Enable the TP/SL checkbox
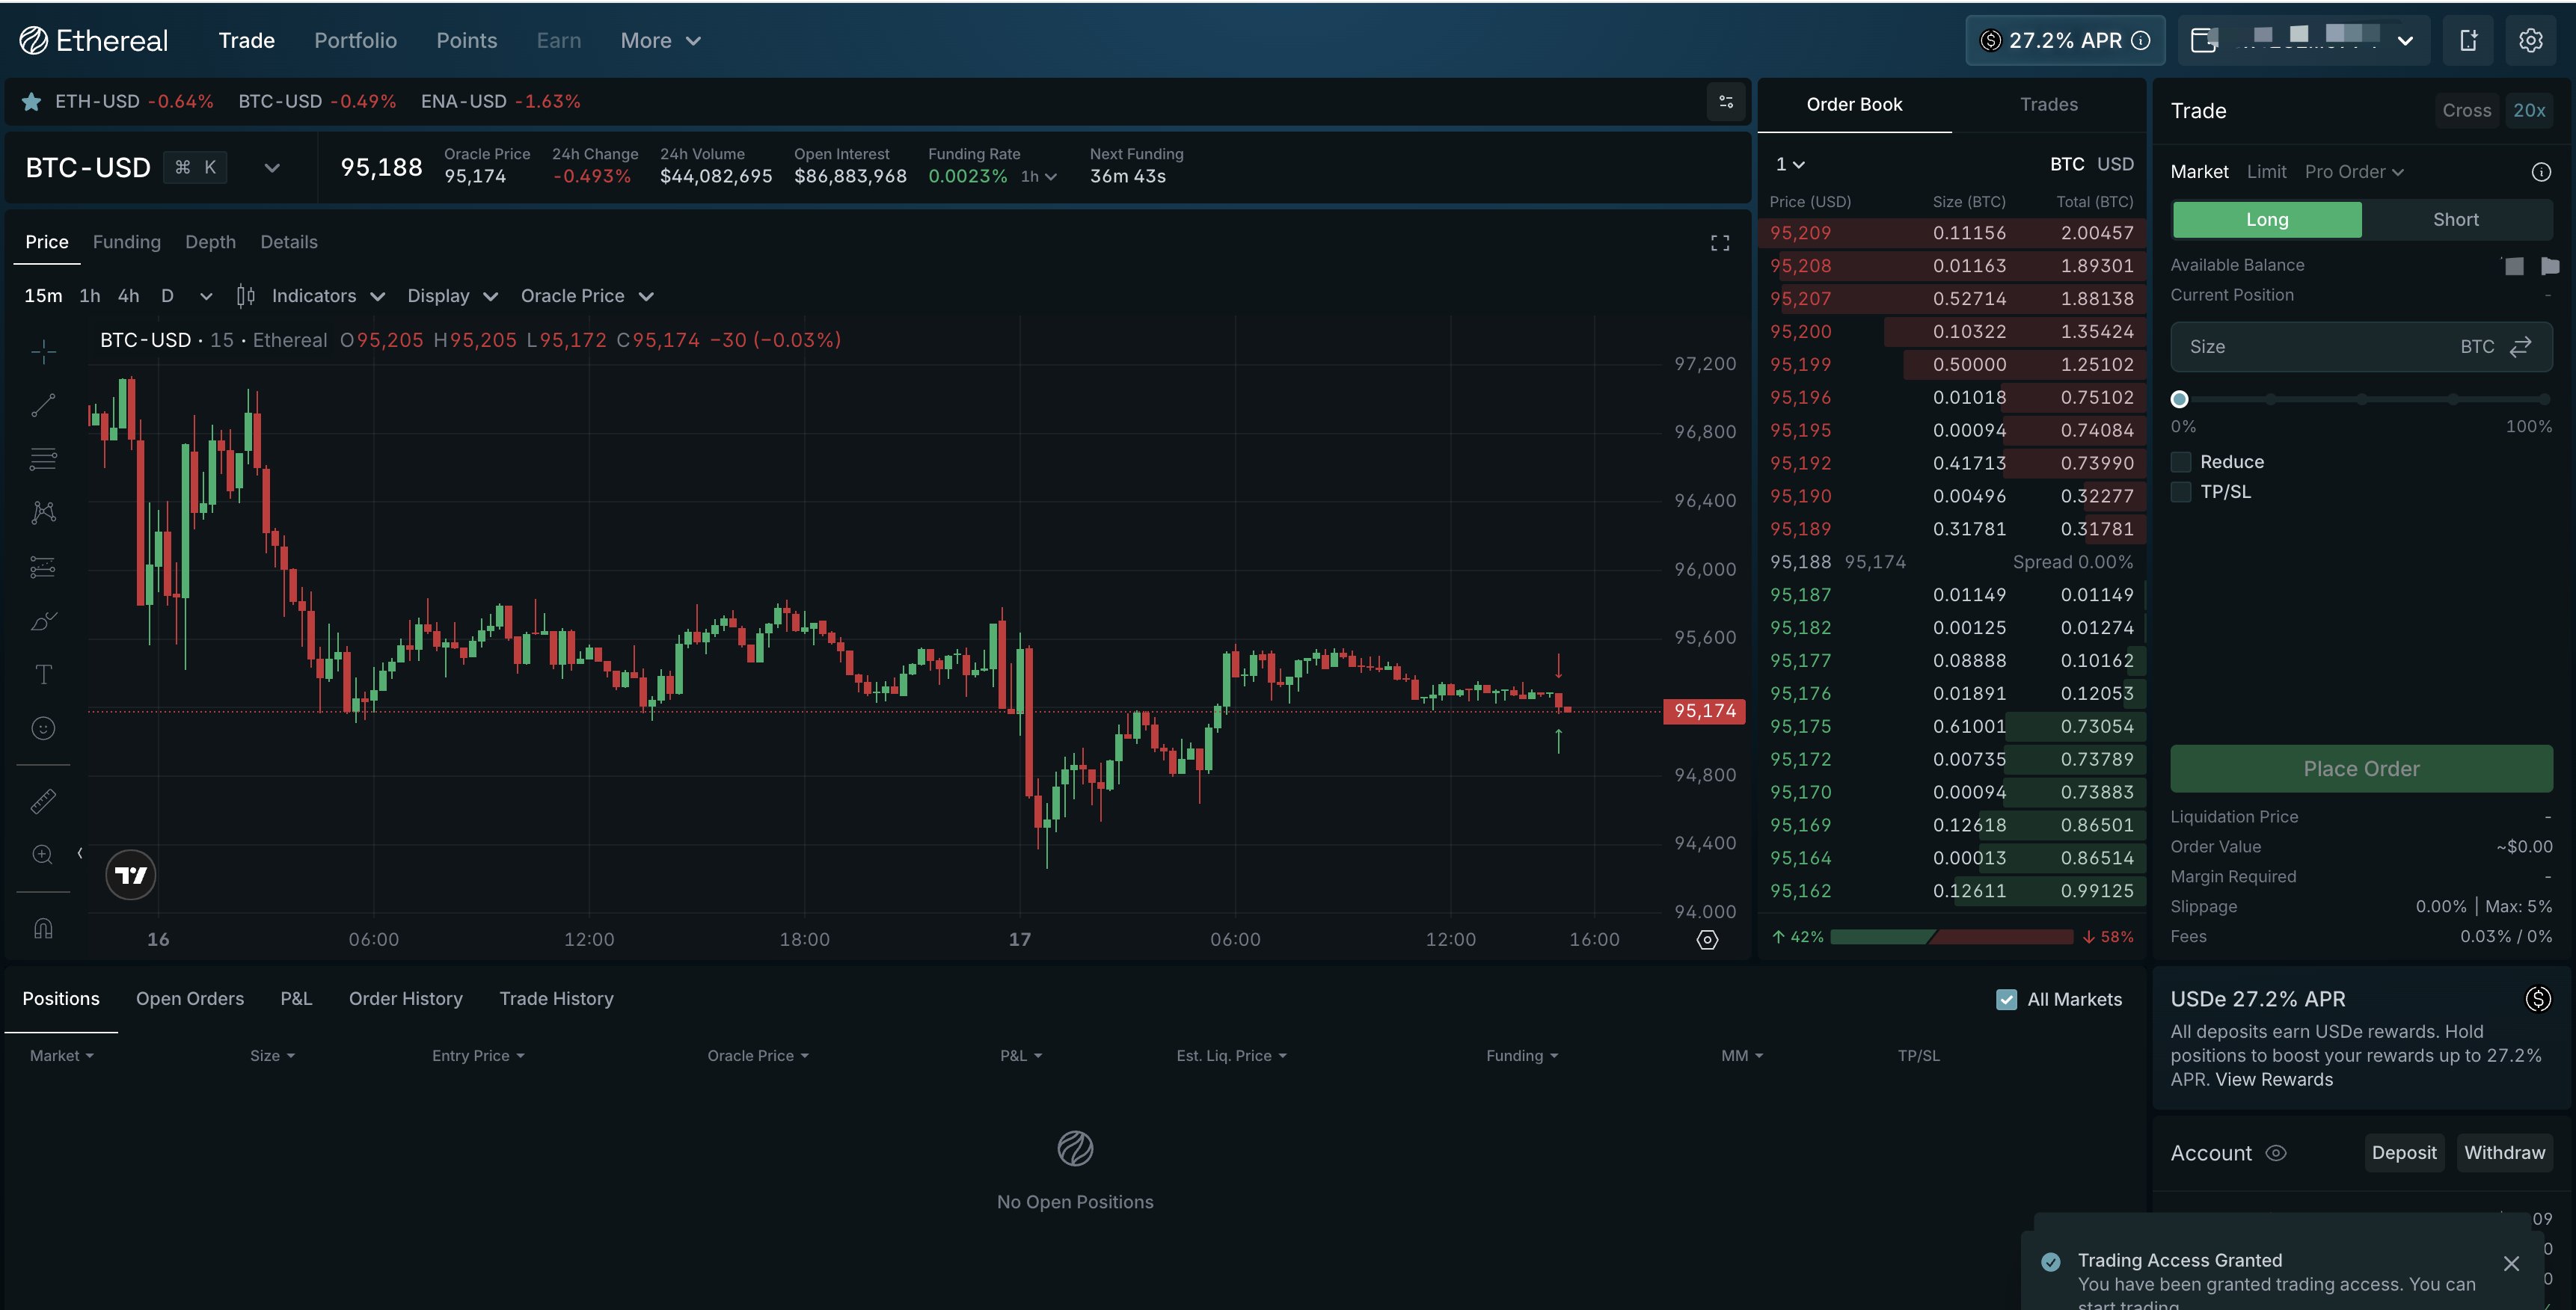This screenshot has height=1310, width=2576. point(2181,492)
